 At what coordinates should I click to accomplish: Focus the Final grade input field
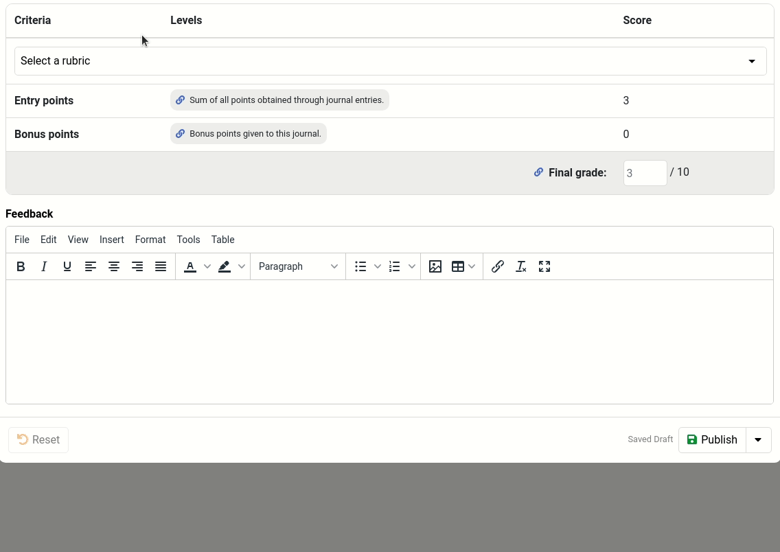645,173
